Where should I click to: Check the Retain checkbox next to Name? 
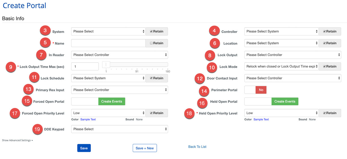pyautogui.click(x=151, y=43)
